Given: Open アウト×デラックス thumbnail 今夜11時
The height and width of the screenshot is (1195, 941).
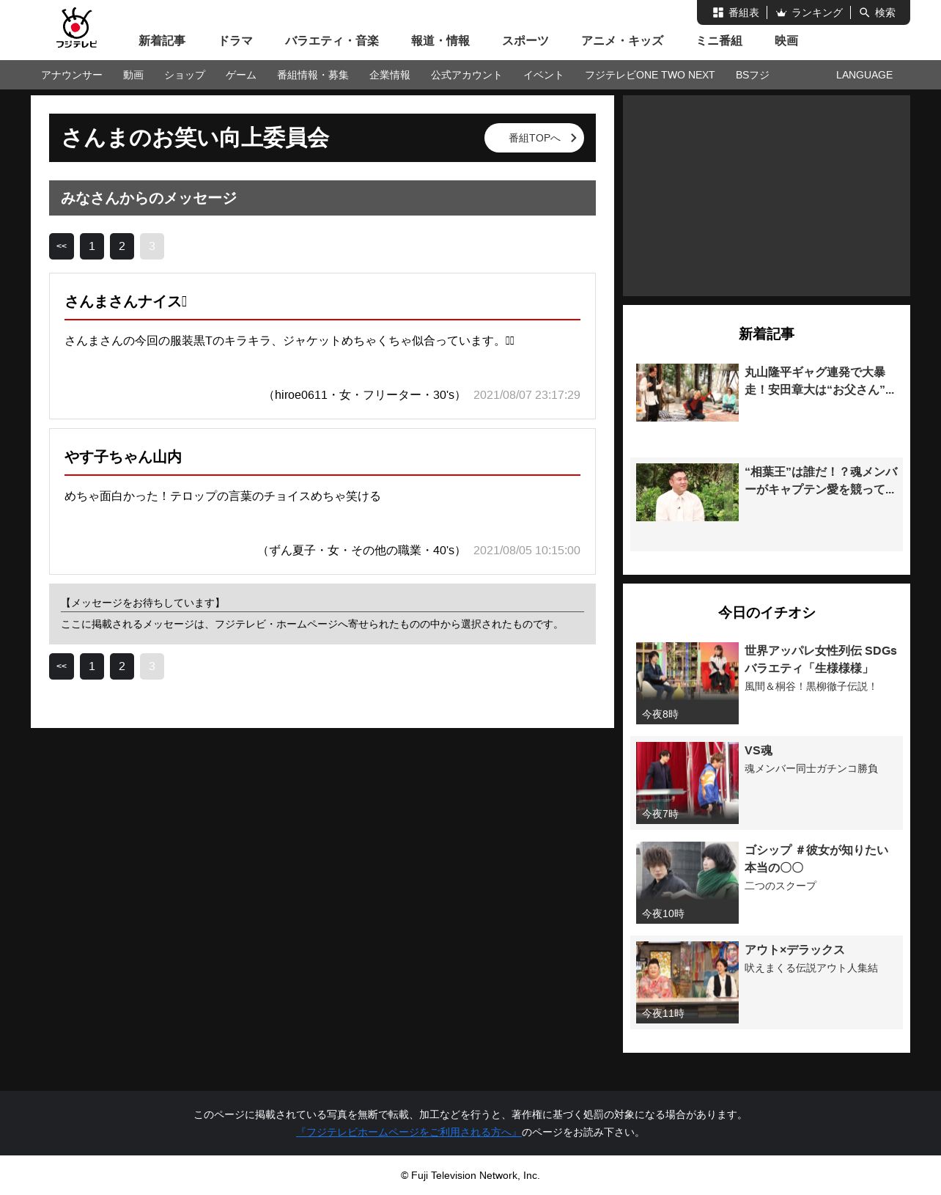Looking at the screenshot, I should coord(687,982).
